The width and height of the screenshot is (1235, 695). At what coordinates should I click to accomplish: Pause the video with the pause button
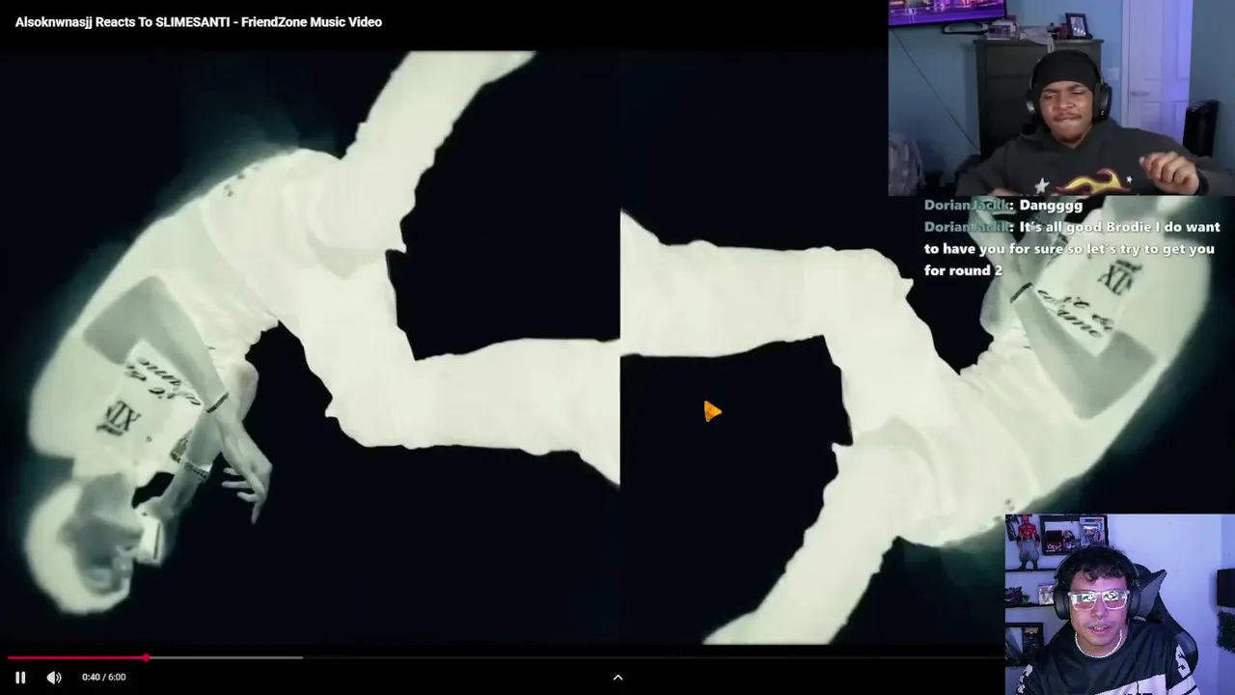pyautogui.click(x=20, y=678)
